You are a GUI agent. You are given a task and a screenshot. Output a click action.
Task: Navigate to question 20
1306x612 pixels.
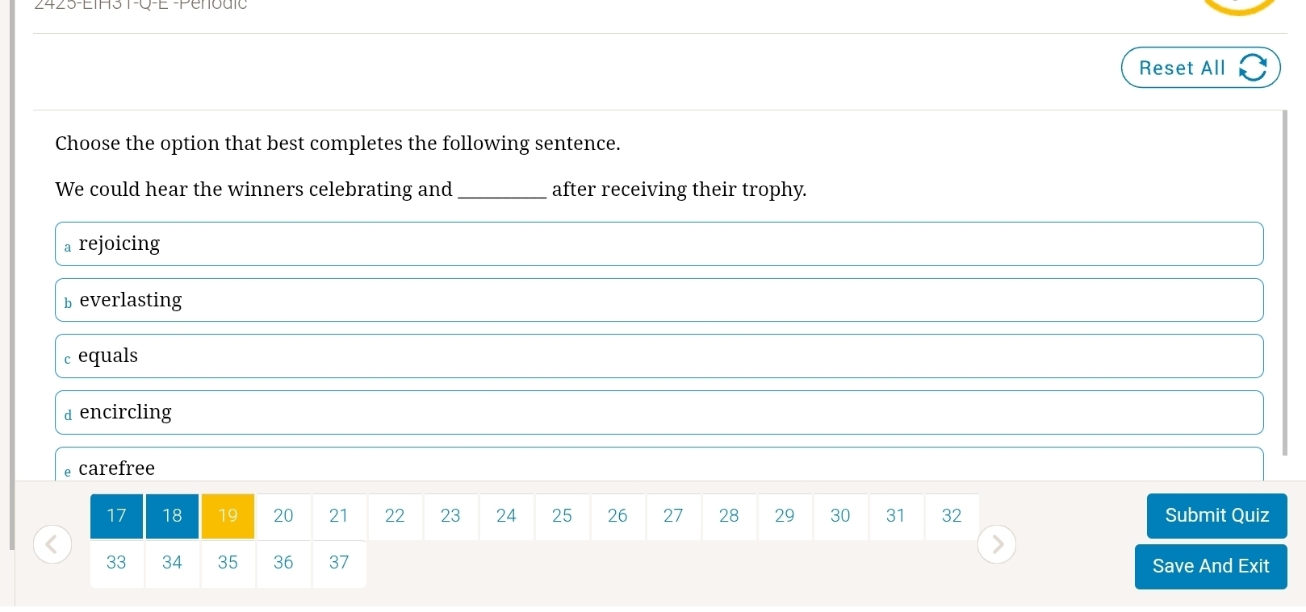[283, 516]
